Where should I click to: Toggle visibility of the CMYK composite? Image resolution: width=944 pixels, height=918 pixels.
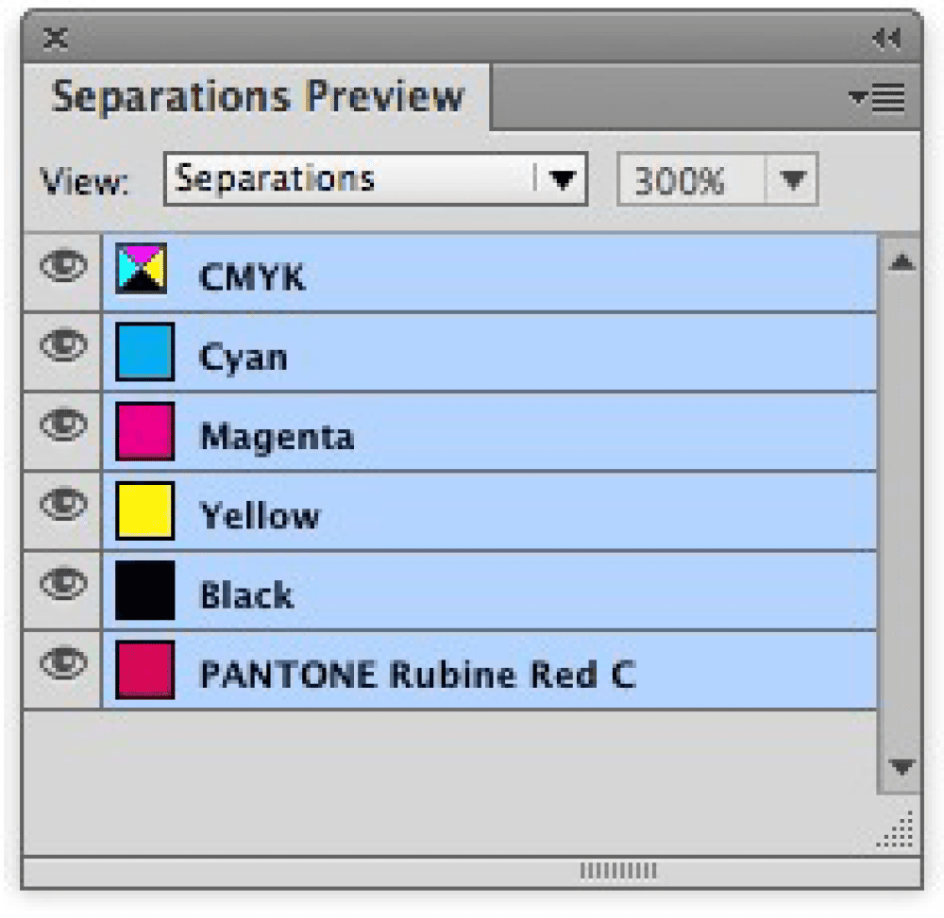(x=62, y=268)
